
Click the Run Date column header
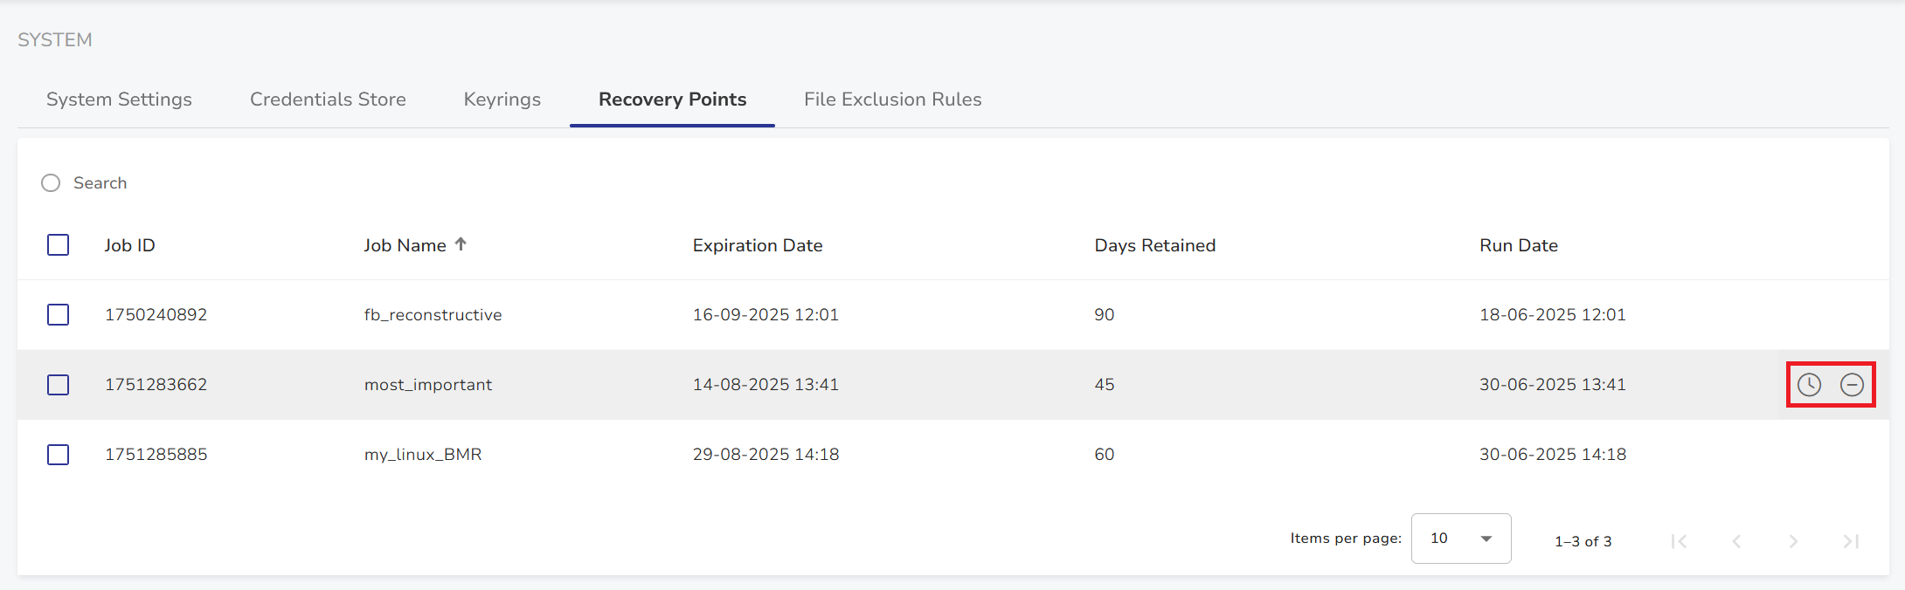(x=1518, y=245)
